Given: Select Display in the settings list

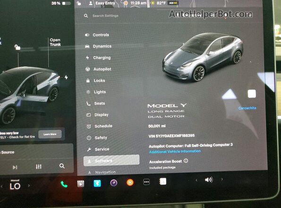Looking at the screenshot, I should [97, 115].
